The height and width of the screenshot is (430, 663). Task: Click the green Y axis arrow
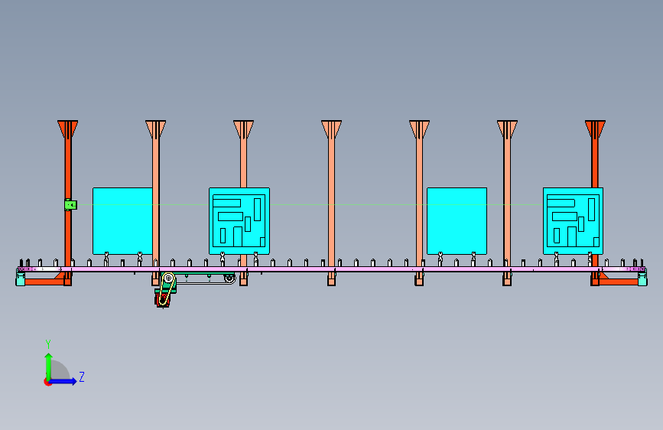tap(49, 366)
